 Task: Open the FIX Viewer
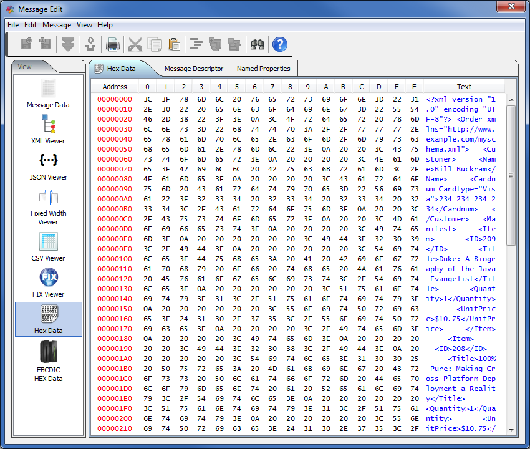click(x=49, y=282)
